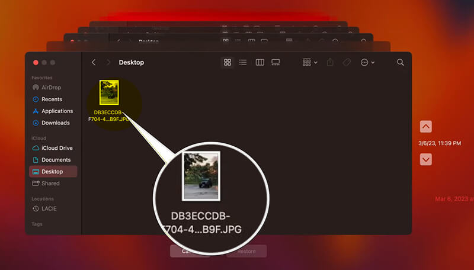This screenshot has height=270, width=474.
Task: Select the small DB3ECCDB JPG file thumbnail
Action: tap(109, 92)
